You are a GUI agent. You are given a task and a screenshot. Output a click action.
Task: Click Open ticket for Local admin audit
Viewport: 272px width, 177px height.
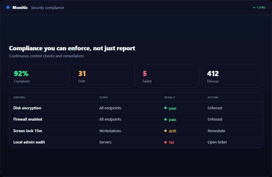(x=217, y=142)
